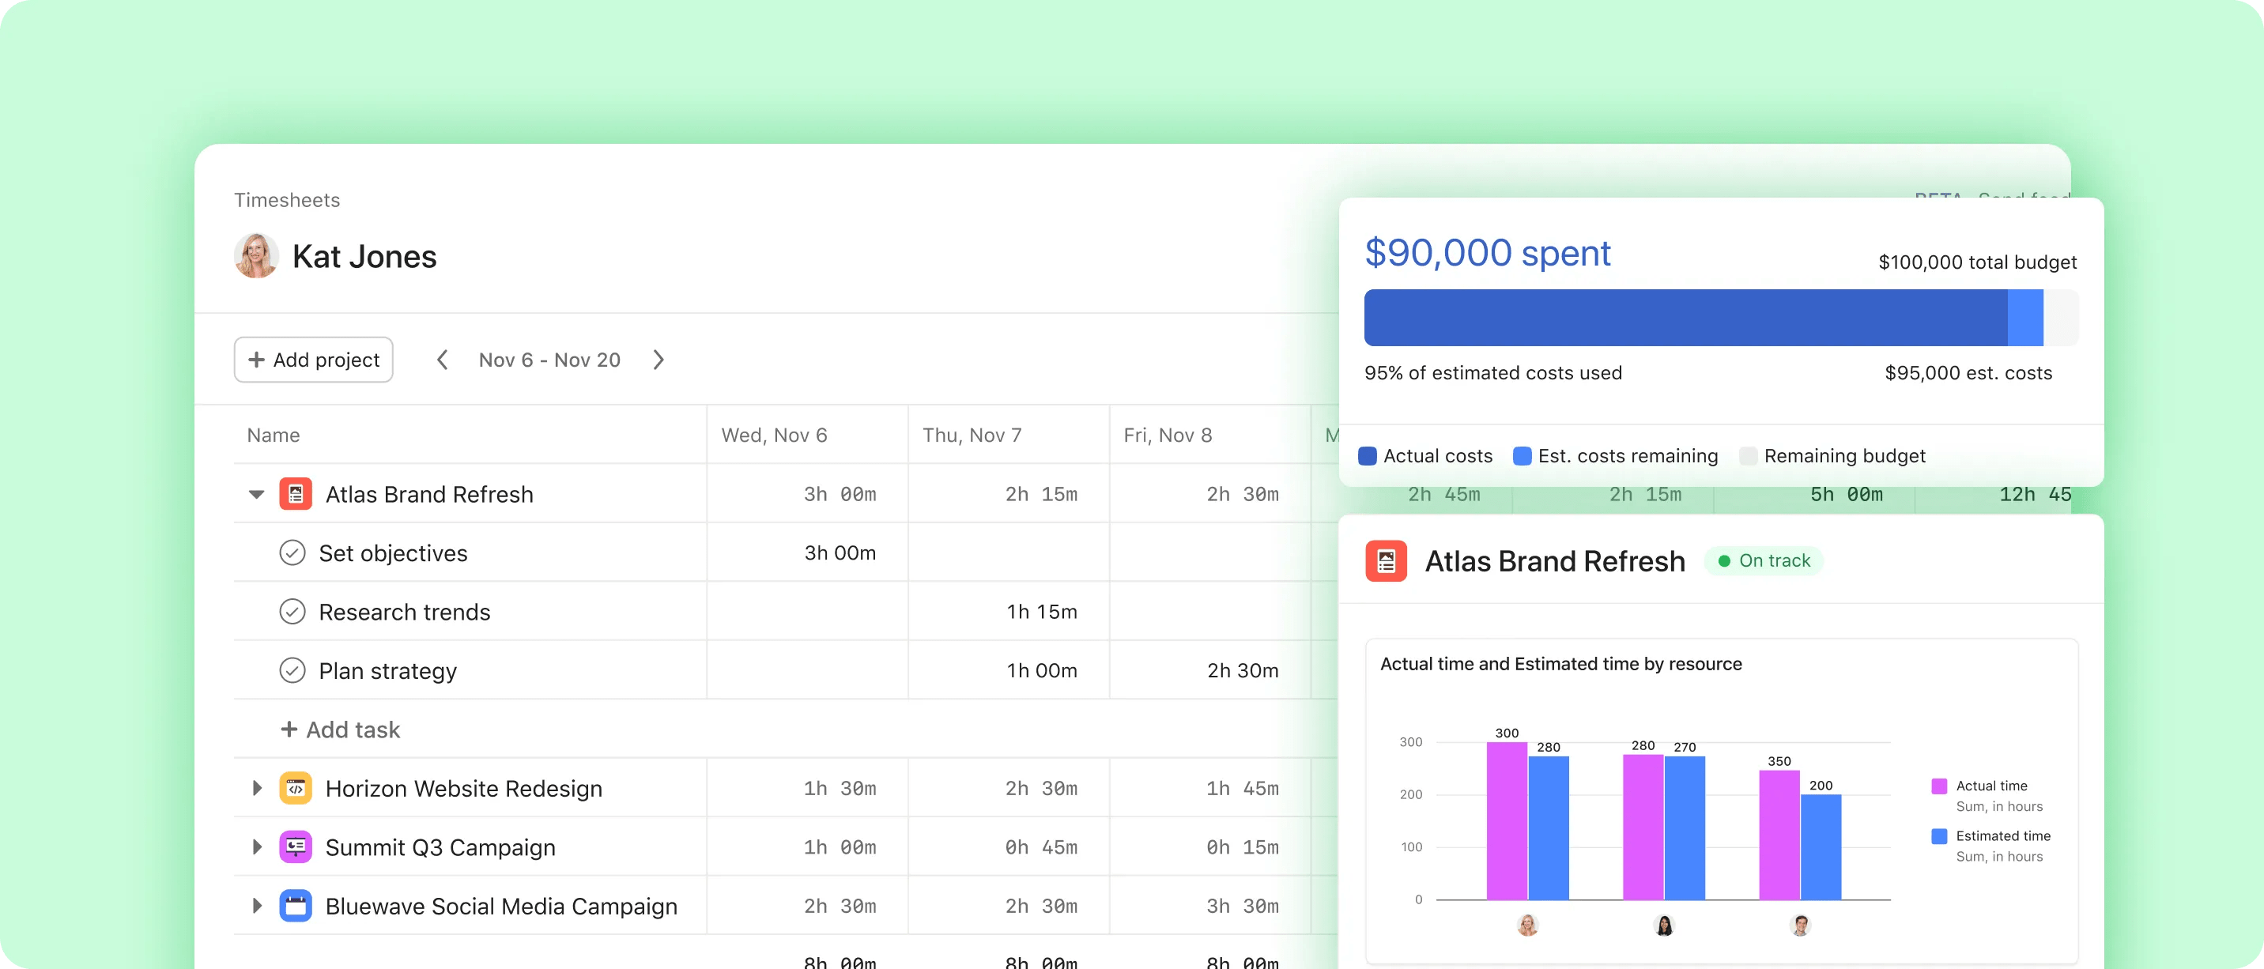Click the Atlas Brand Refresh red project icon in the timesheet row

(296, 494)
